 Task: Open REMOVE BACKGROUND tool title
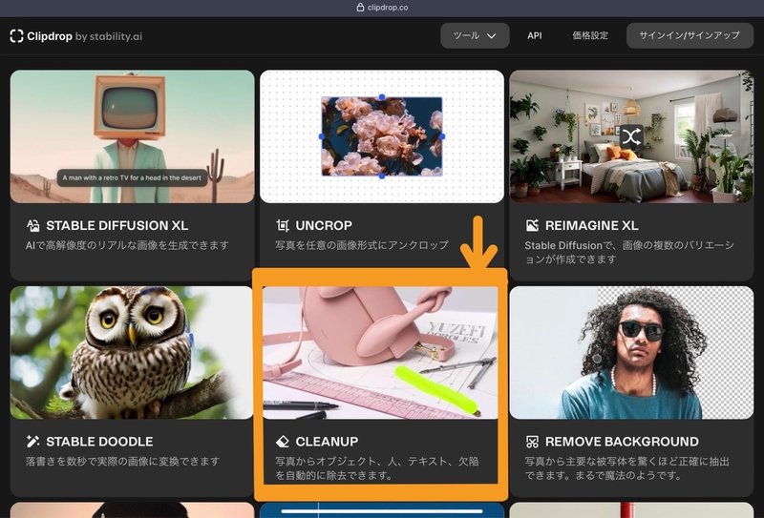[622, 442]
